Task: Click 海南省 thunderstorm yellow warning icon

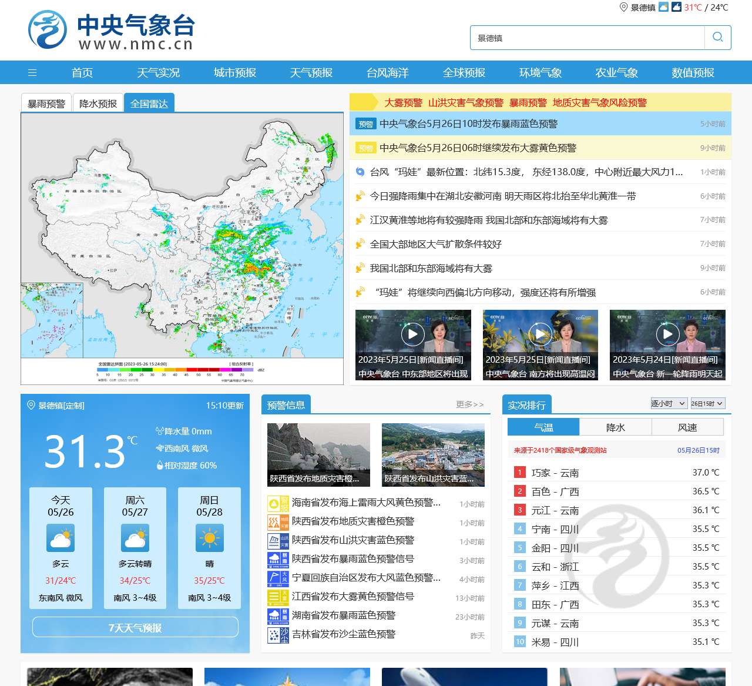Action: (278, 503)
